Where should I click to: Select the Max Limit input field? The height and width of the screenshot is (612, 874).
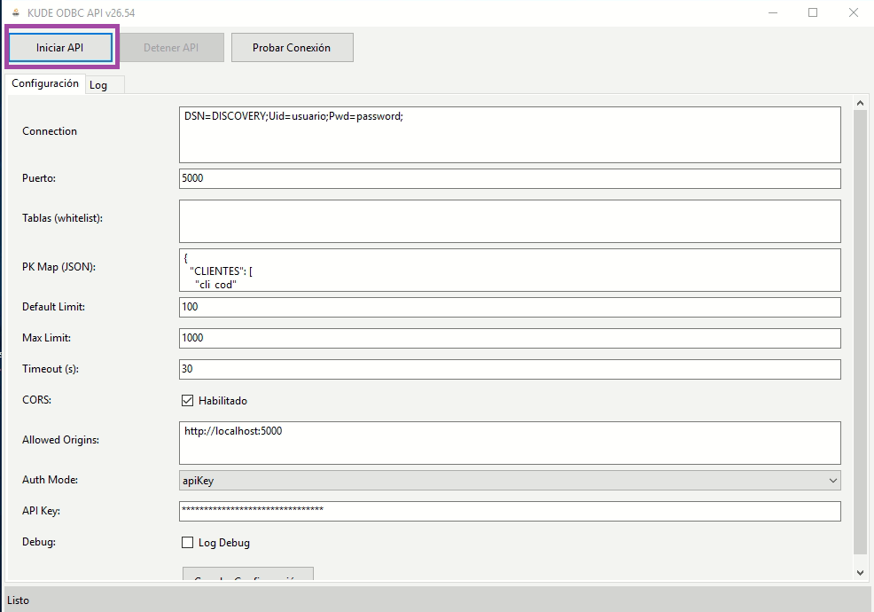[510, 338]
